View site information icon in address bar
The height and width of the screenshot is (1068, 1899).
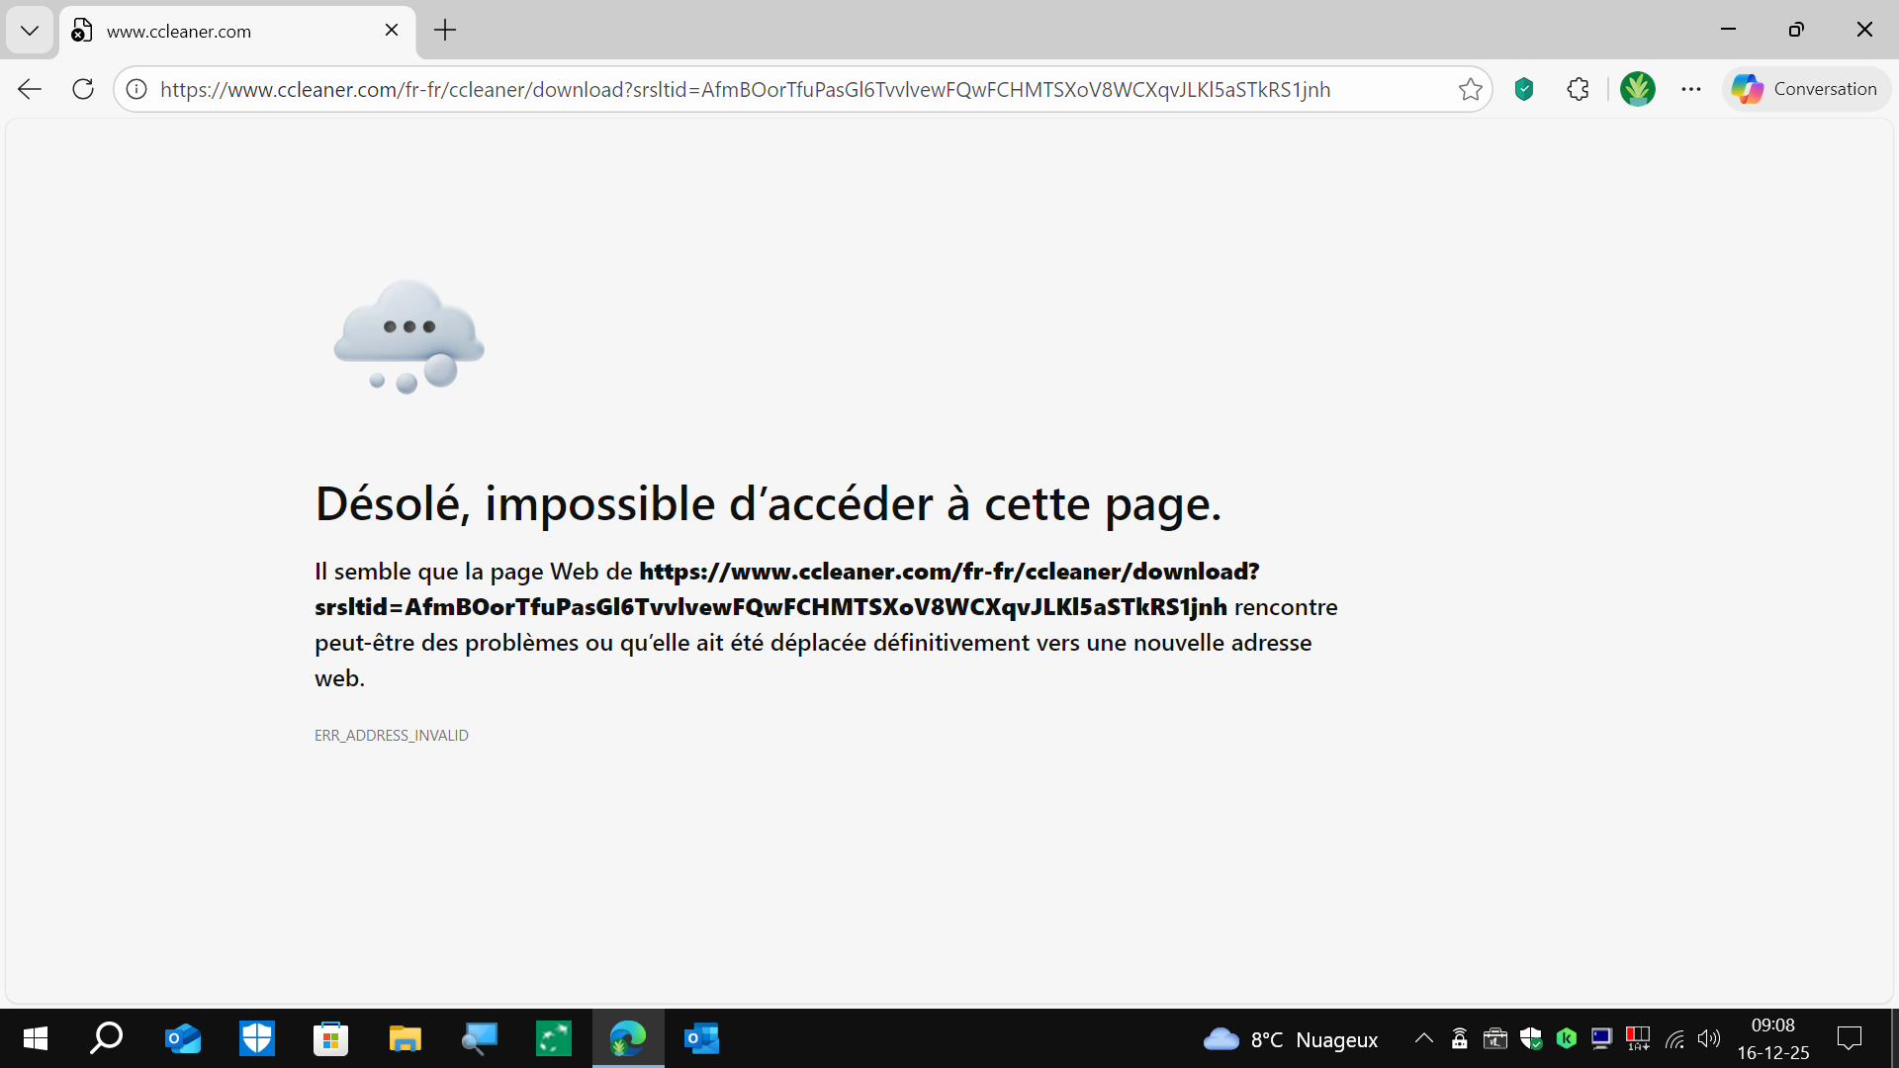click(136, 89)
